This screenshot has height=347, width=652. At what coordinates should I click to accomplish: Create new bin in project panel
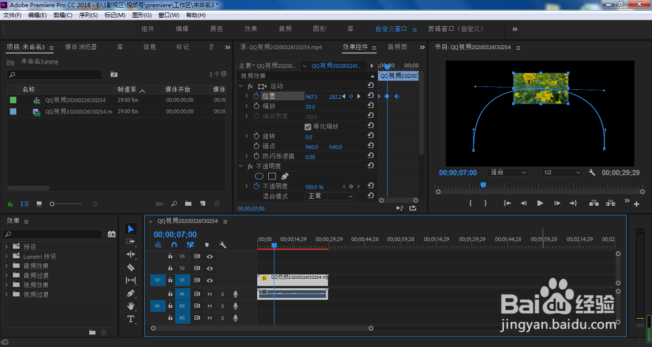coord(188,204)
